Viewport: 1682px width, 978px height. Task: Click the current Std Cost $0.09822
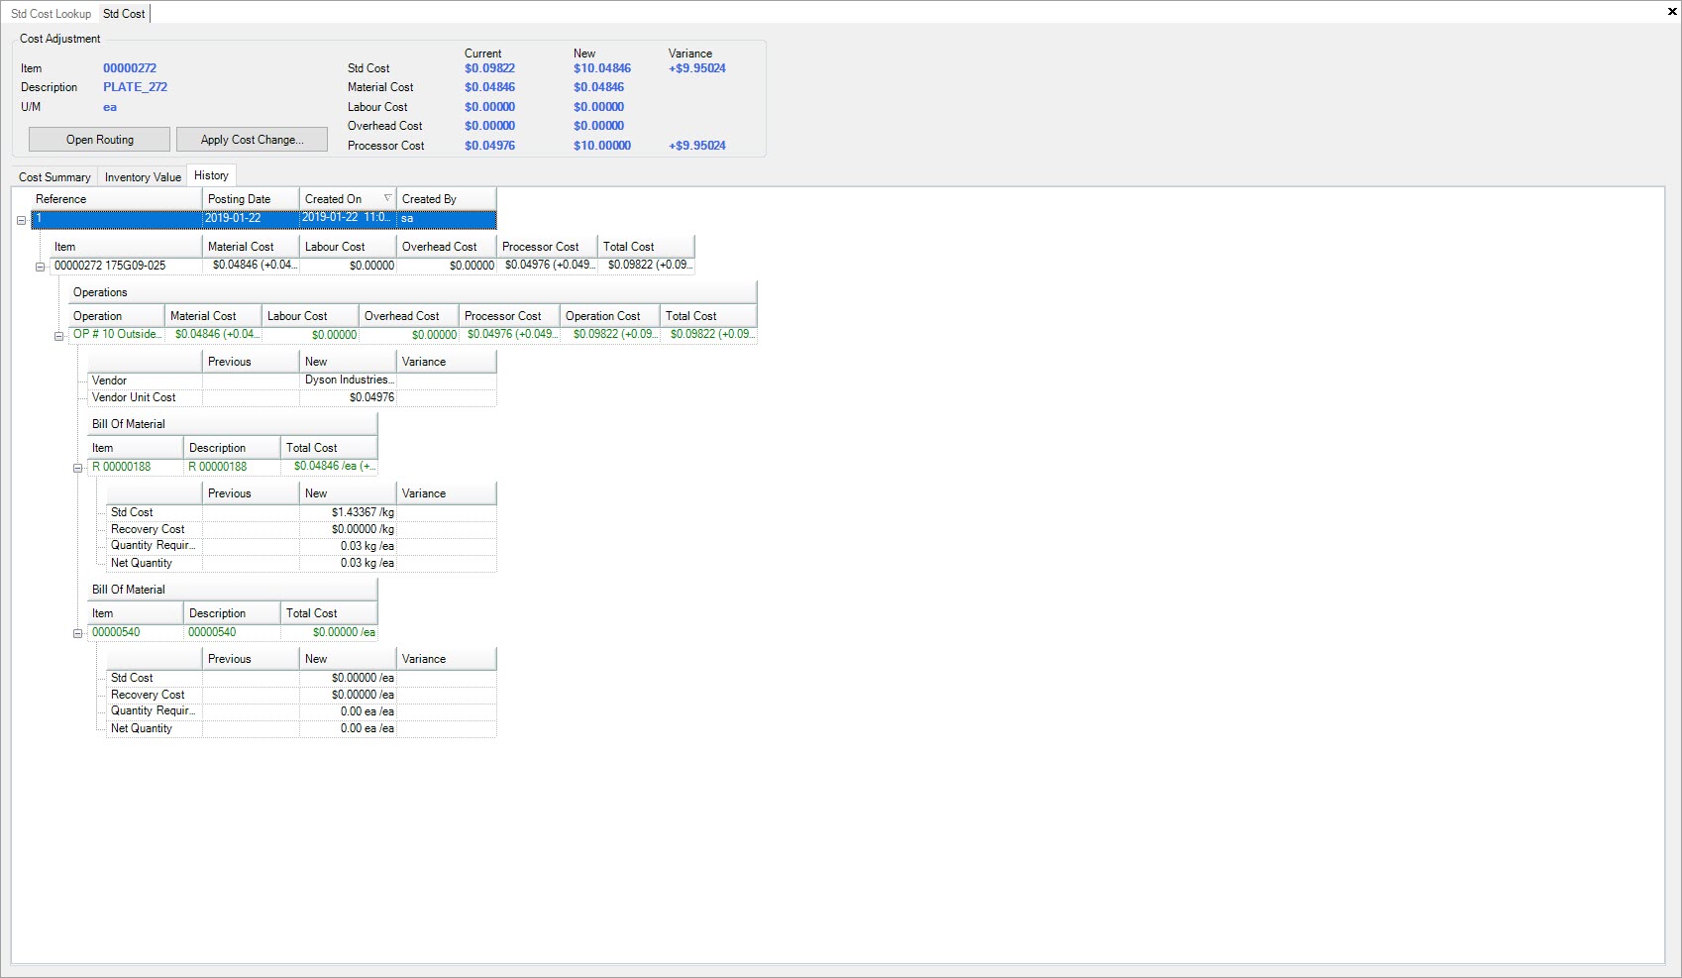pyautogui.click(x=489, y=68)
